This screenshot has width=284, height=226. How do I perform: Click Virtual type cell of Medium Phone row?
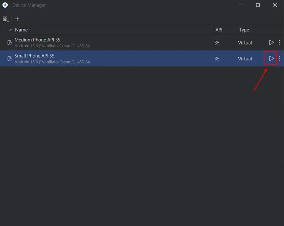pos(245,43)
